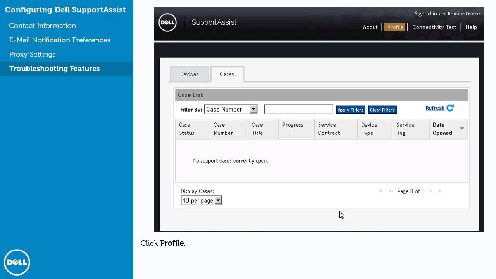Click the filter text input field
The width and height of the screenshot is (496, 279).
[x=298, y=109]
